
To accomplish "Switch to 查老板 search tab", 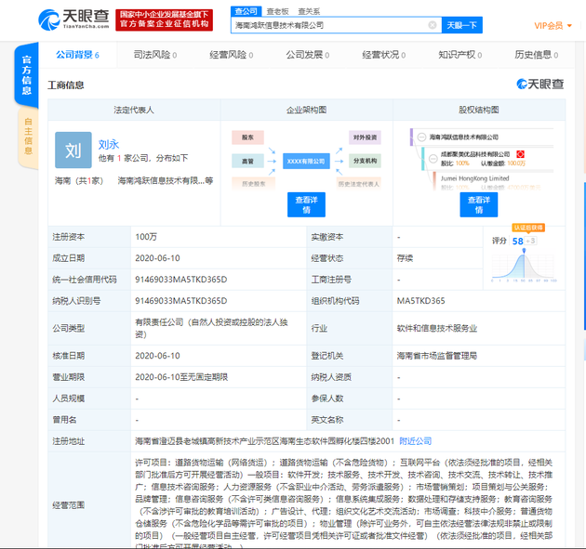I will pos(278,11).
